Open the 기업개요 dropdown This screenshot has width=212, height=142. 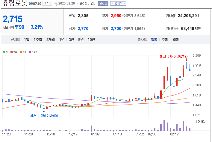[x=118, y=3]
